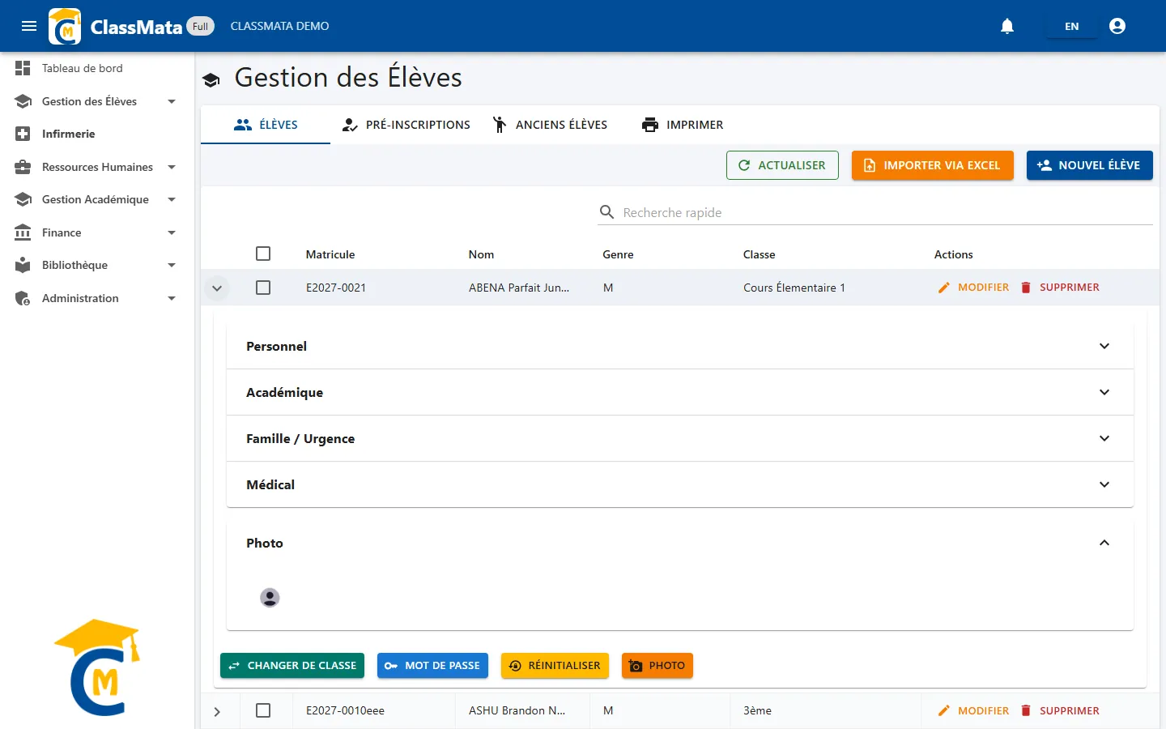Open the user account profile icon

(1117, 26)
